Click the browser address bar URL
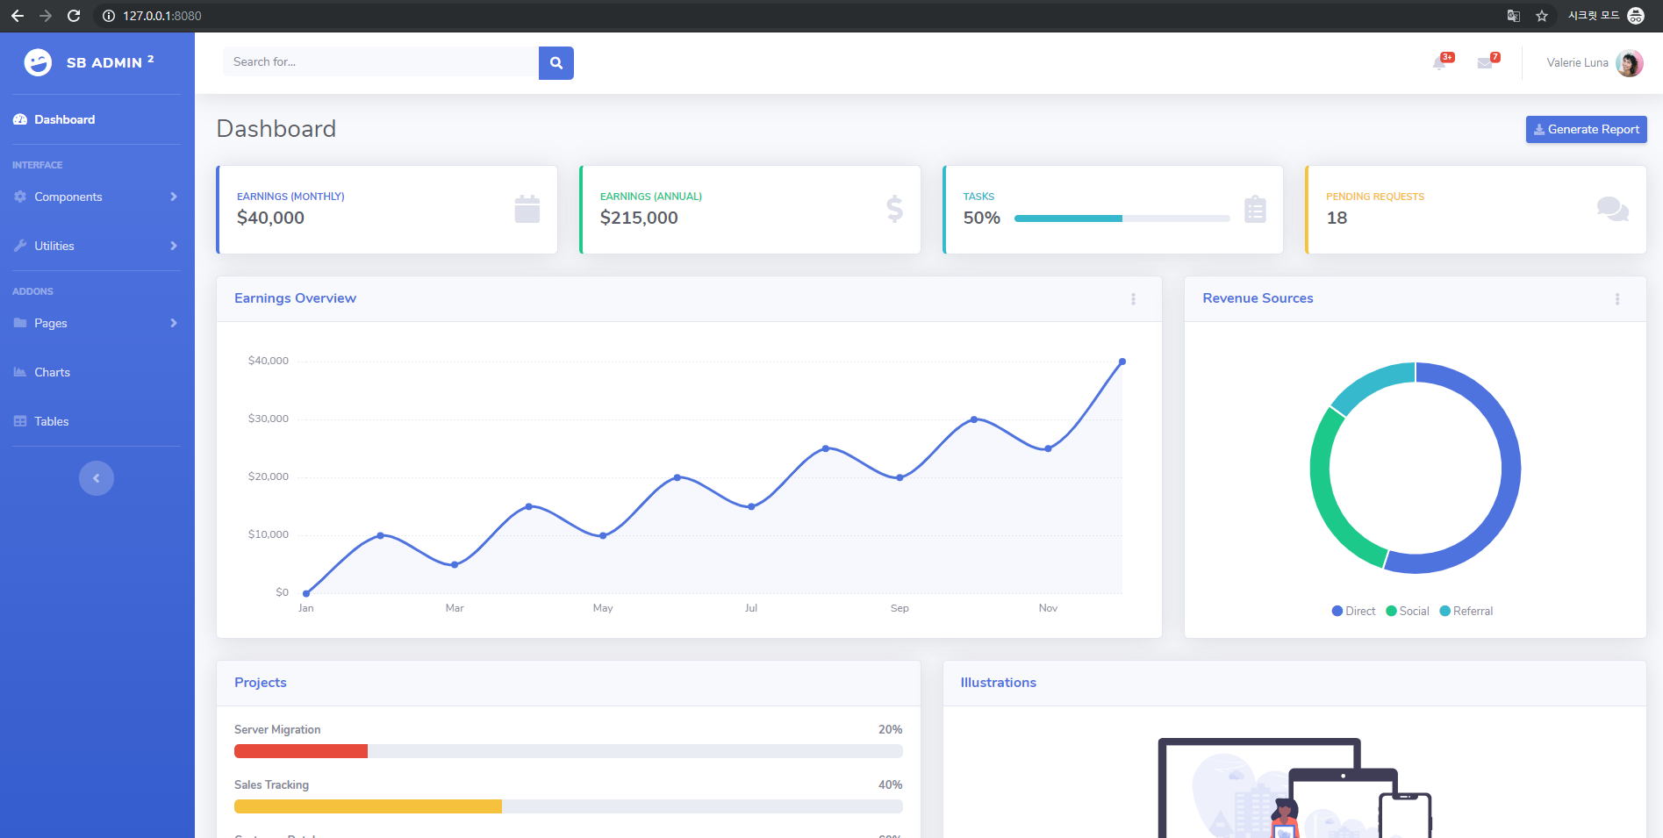The height and width of the screenshot is (838, 1663). [162, 16]
